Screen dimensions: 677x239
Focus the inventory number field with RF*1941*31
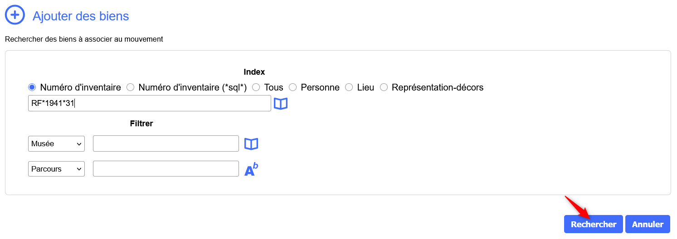click(x=150, y=103)
